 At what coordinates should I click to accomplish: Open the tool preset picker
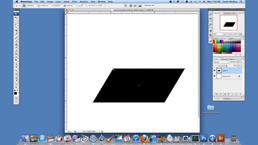coord(17,6)
